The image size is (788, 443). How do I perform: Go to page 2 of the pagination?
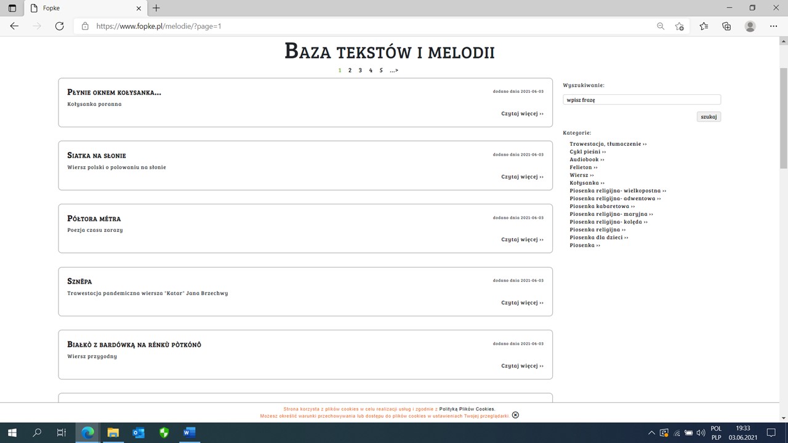(x=350, y=70)
